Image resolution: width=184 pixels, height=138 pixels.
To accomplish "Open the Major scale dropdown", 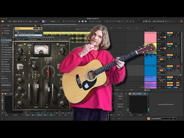I will point(55,21).
